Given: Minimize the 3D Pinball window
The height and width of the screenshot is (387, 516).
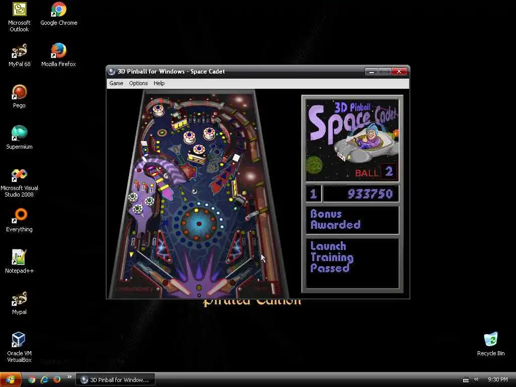Looking at the screenshot, I should coord(371,72).
